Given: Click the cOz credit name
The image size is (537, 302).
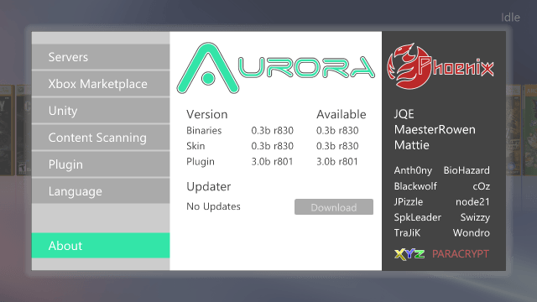Looking at the screenshot, I should click(481, 186).
